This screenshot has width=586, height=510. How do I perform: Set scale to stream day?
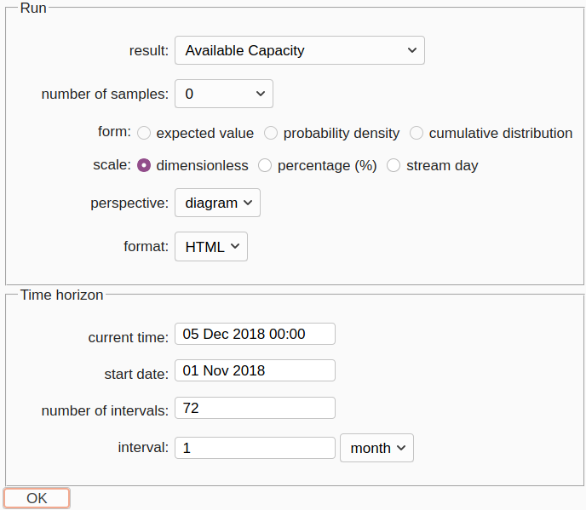(394, 165)
